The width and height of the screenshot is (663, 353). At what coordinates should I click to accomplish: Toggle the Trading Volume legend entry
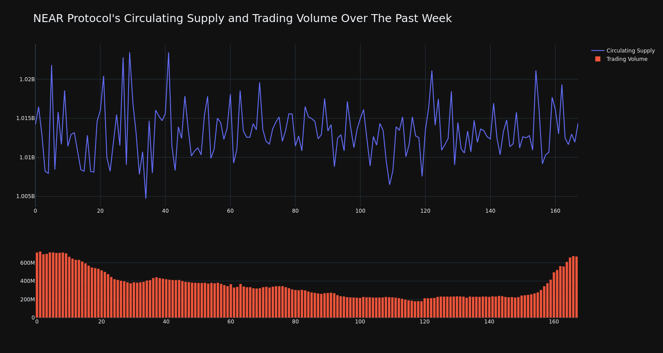[x=623, y=59]
